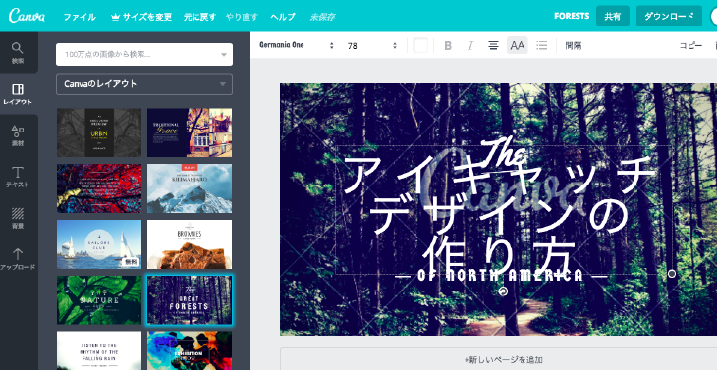Select the Nature green leaves layout thumbnail
The image size is (717, 370).
tap(99, 300)
